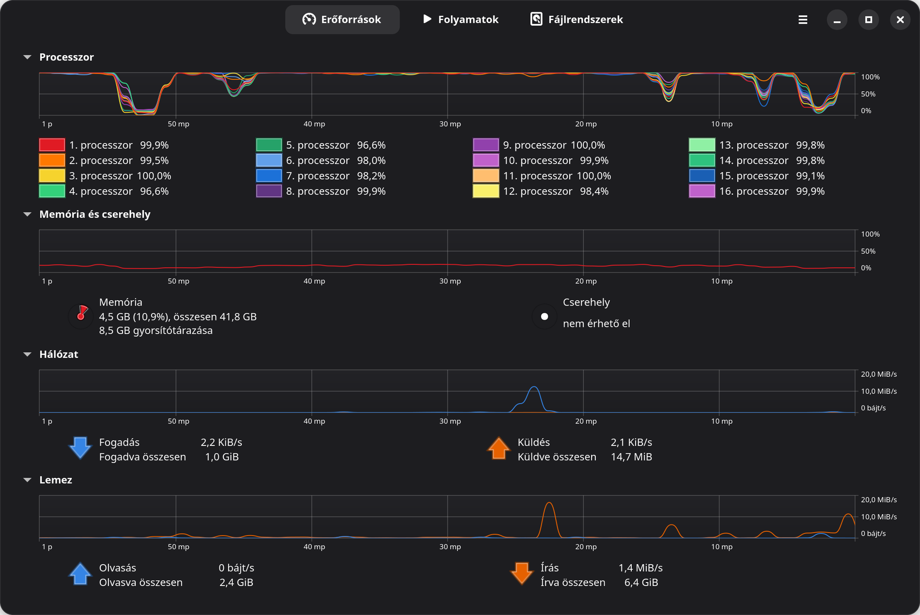Viewport: 920px width, 615px height.
Task: Select the Erőforrások tab
Action: tap(342, 20)
